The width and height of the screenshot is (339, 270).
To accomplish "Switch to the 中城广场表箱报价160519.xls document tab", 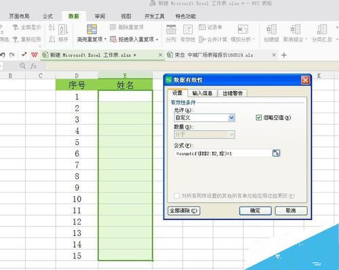I will [x=214, y=55].
